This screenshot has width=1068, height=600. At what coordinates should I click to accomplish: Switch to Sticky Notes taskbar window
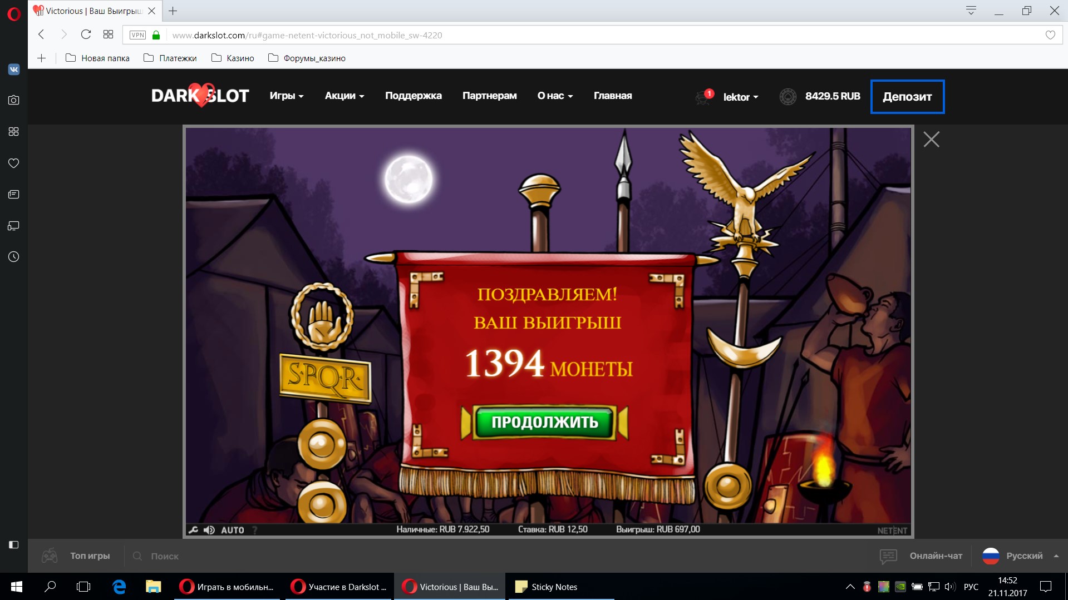(x=560, y=587)
